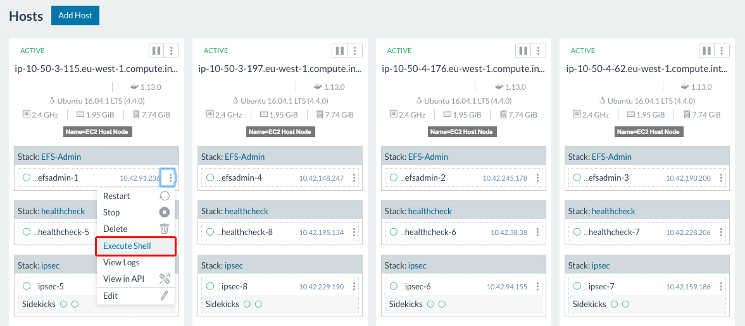Viewport: 745px width, 326px height.
Task: Click the healthcheck-8 container state circle
Action: click(x=210, y=232)
